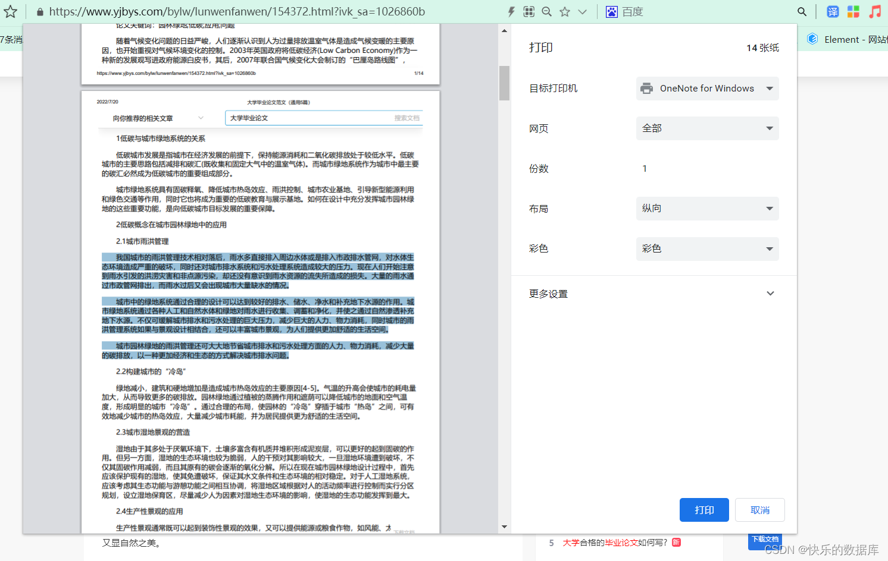The height and width of the screenshot is (561, 888).
Task: Change 彩色 color mode dropdown
Action: tap(707, 248)
